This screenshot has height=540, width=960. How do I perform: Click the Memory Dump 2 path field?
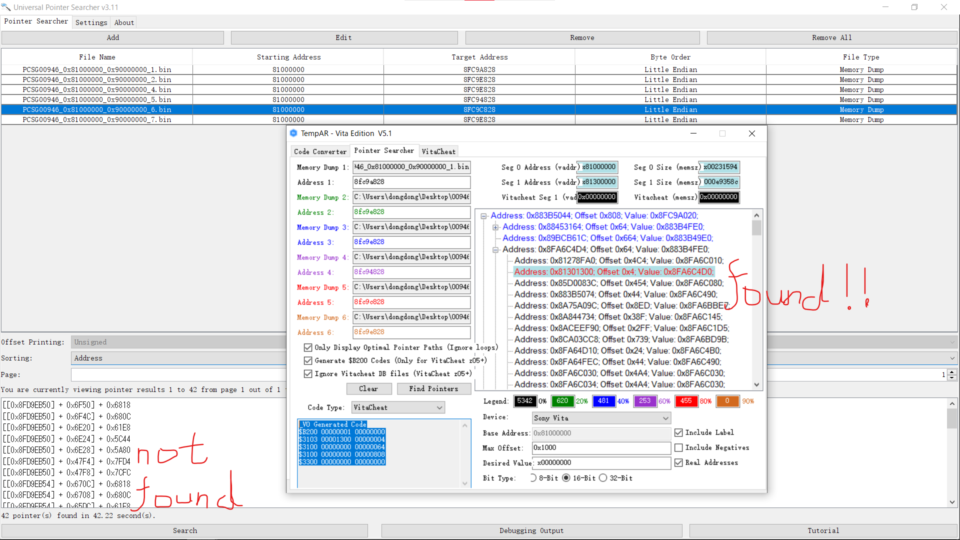coord(411,197)
